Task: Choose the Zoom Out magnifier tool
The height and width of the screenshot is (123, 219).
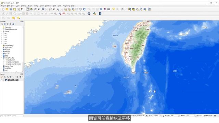Action: (39, 9)
